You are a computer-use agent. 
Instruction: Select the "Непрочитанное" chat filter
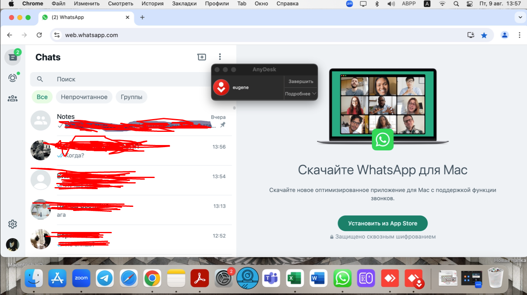84,97
